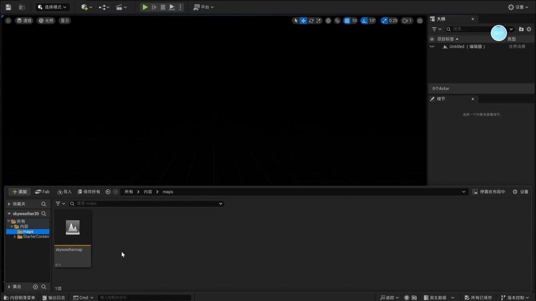Expand the 集合 collections section
Viewport: 536px width, 301px height.
[9, 287]
